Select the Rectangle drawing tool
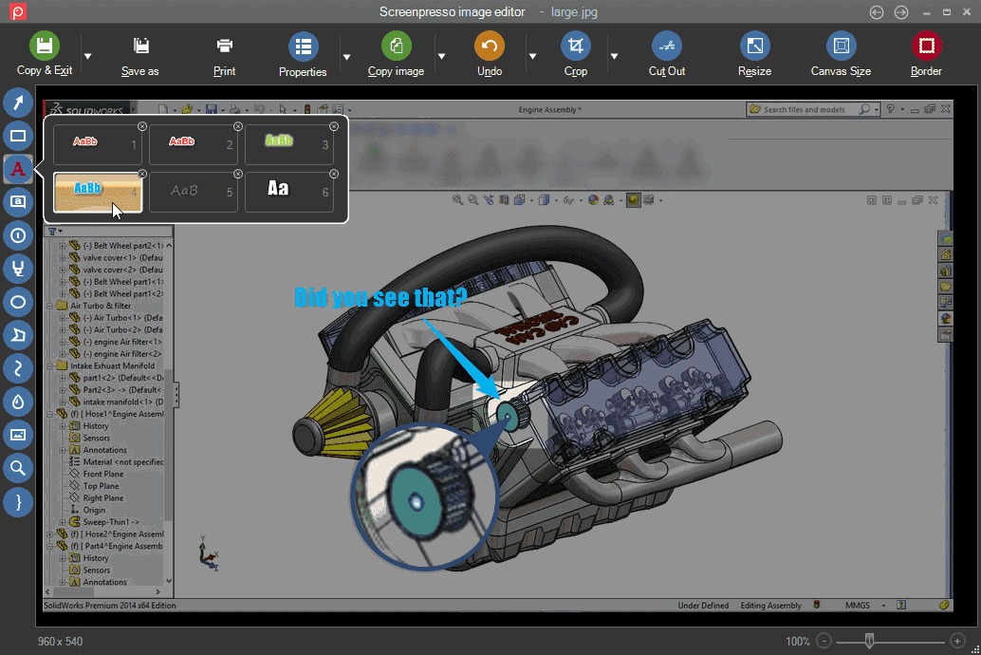Screen dimensions: 981x655 18,135
